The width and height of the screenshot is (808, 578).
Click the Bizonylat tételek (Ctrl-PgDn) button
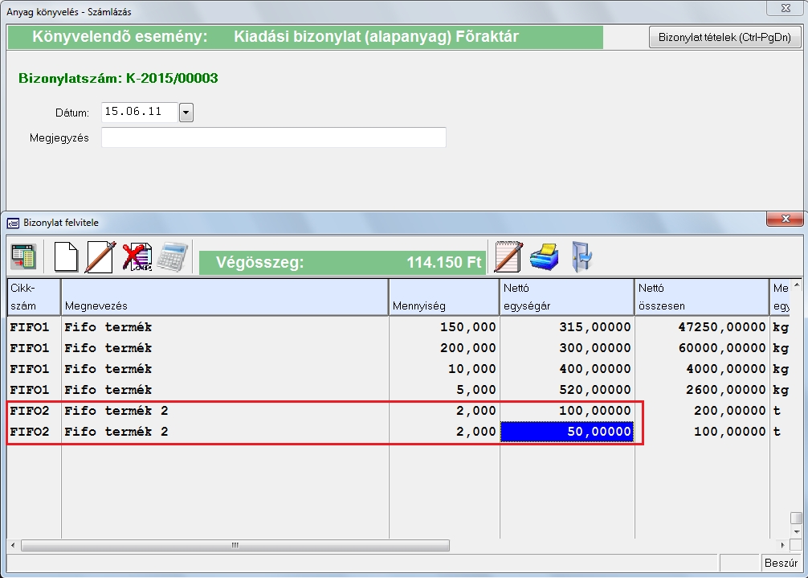tap(724, 37)
